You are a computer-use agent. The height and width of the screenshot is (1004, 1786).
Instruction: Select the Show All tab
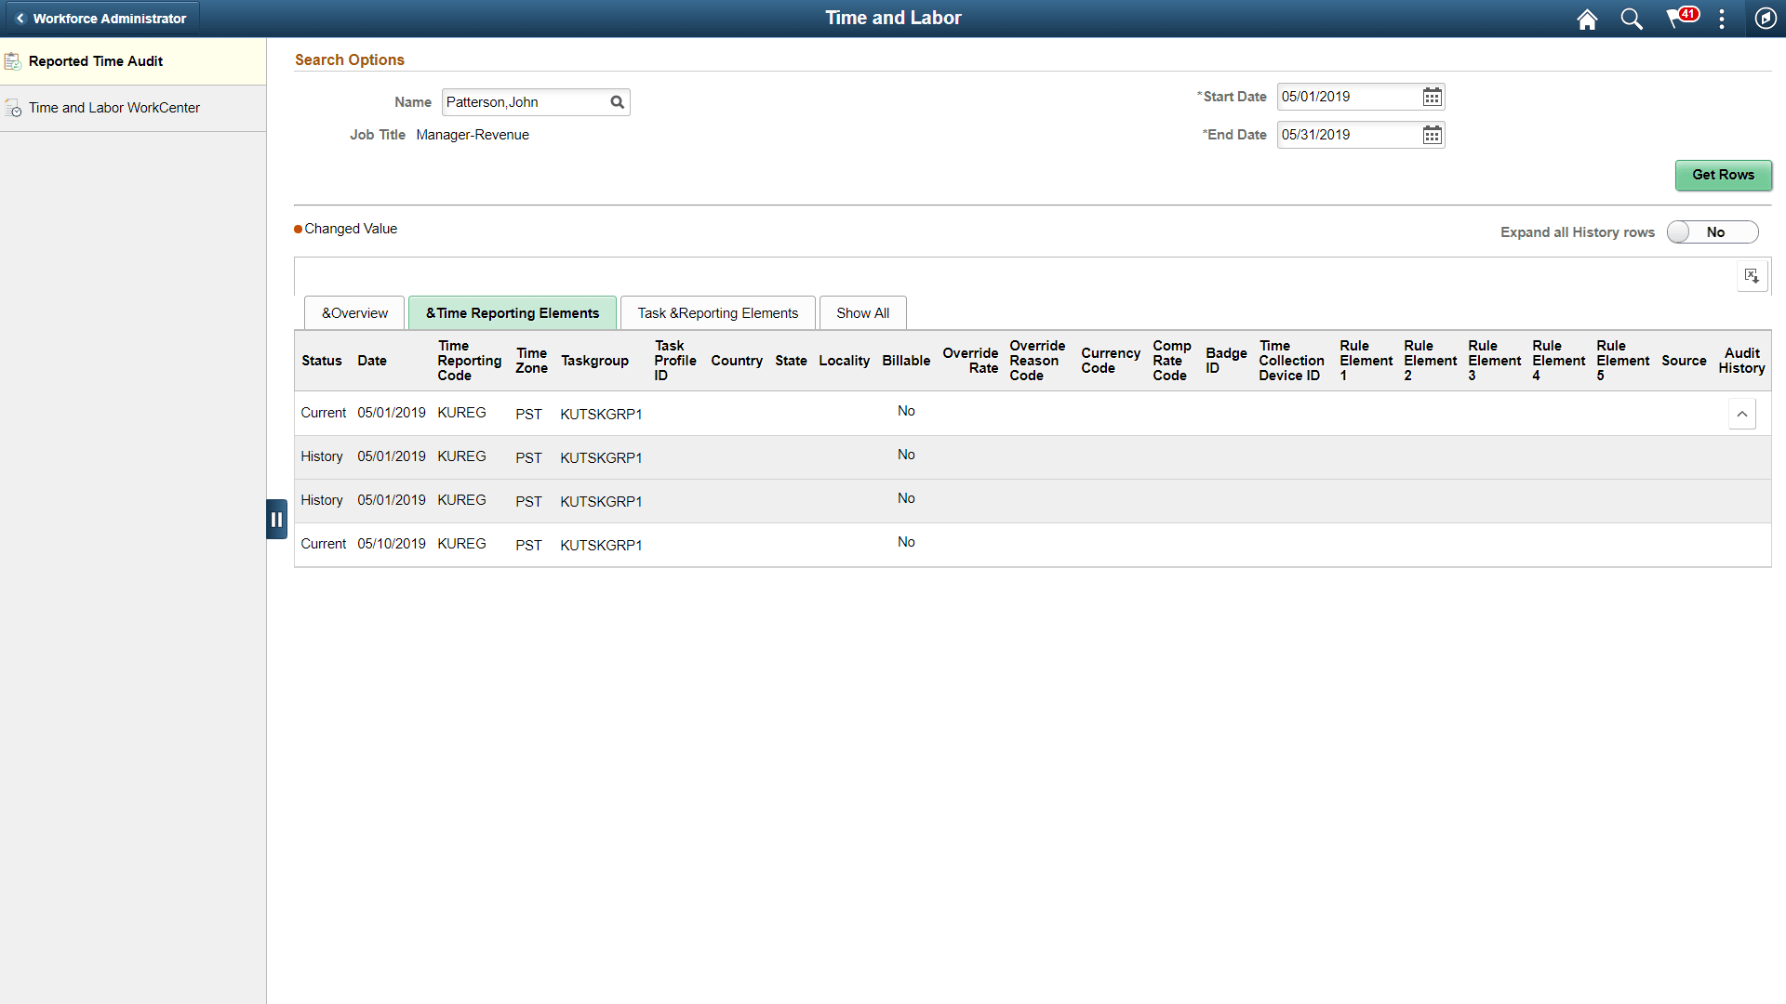click(862, 313)
